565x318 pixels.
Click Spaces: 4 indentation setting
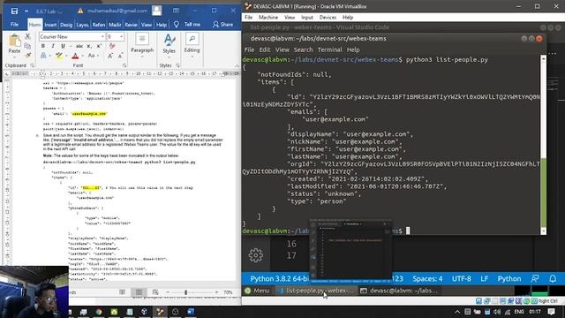[427, 279]
